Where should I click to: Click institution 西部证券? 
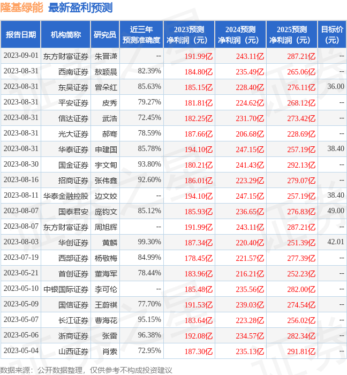tap(73, 258)
